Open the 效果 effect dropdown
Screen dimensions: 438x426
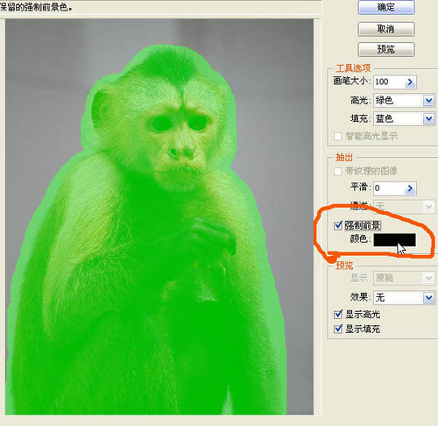pos(428,298)
